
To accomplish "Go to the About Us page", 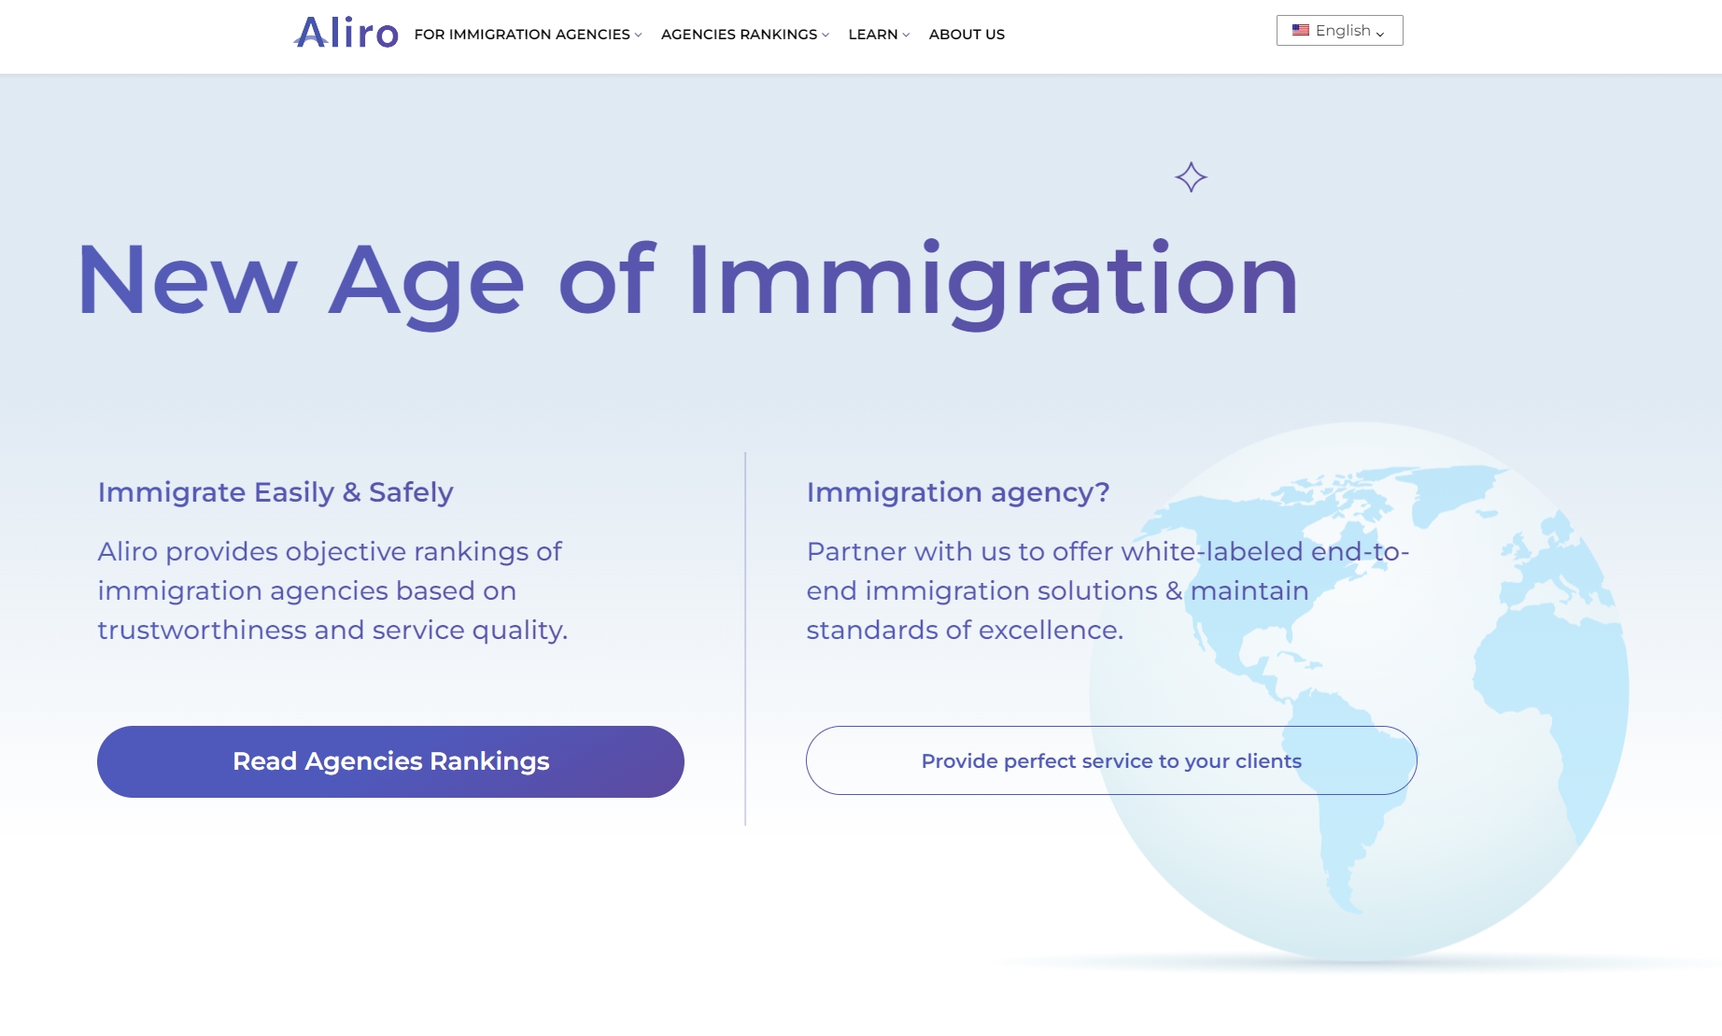I will click(967, 35).
